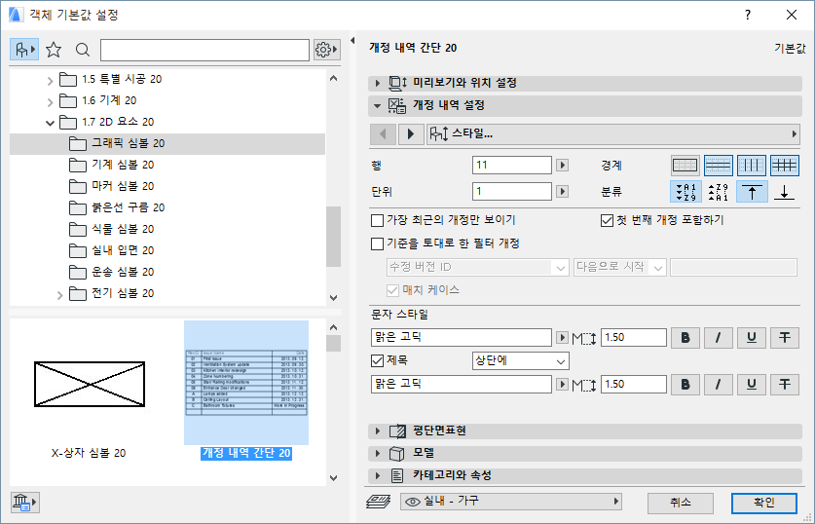
Task: Collapse the left library panel arrow
Action: point(352,41)
